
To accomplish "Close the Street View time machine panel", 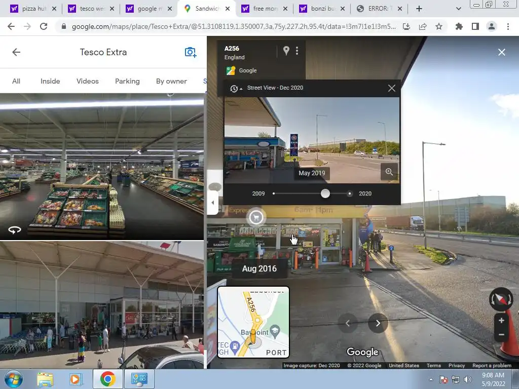I will [392, 88].
